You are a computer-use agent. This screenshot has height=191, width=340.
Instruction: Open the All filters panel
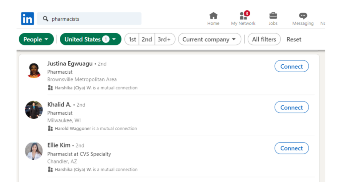coord(264,39)
